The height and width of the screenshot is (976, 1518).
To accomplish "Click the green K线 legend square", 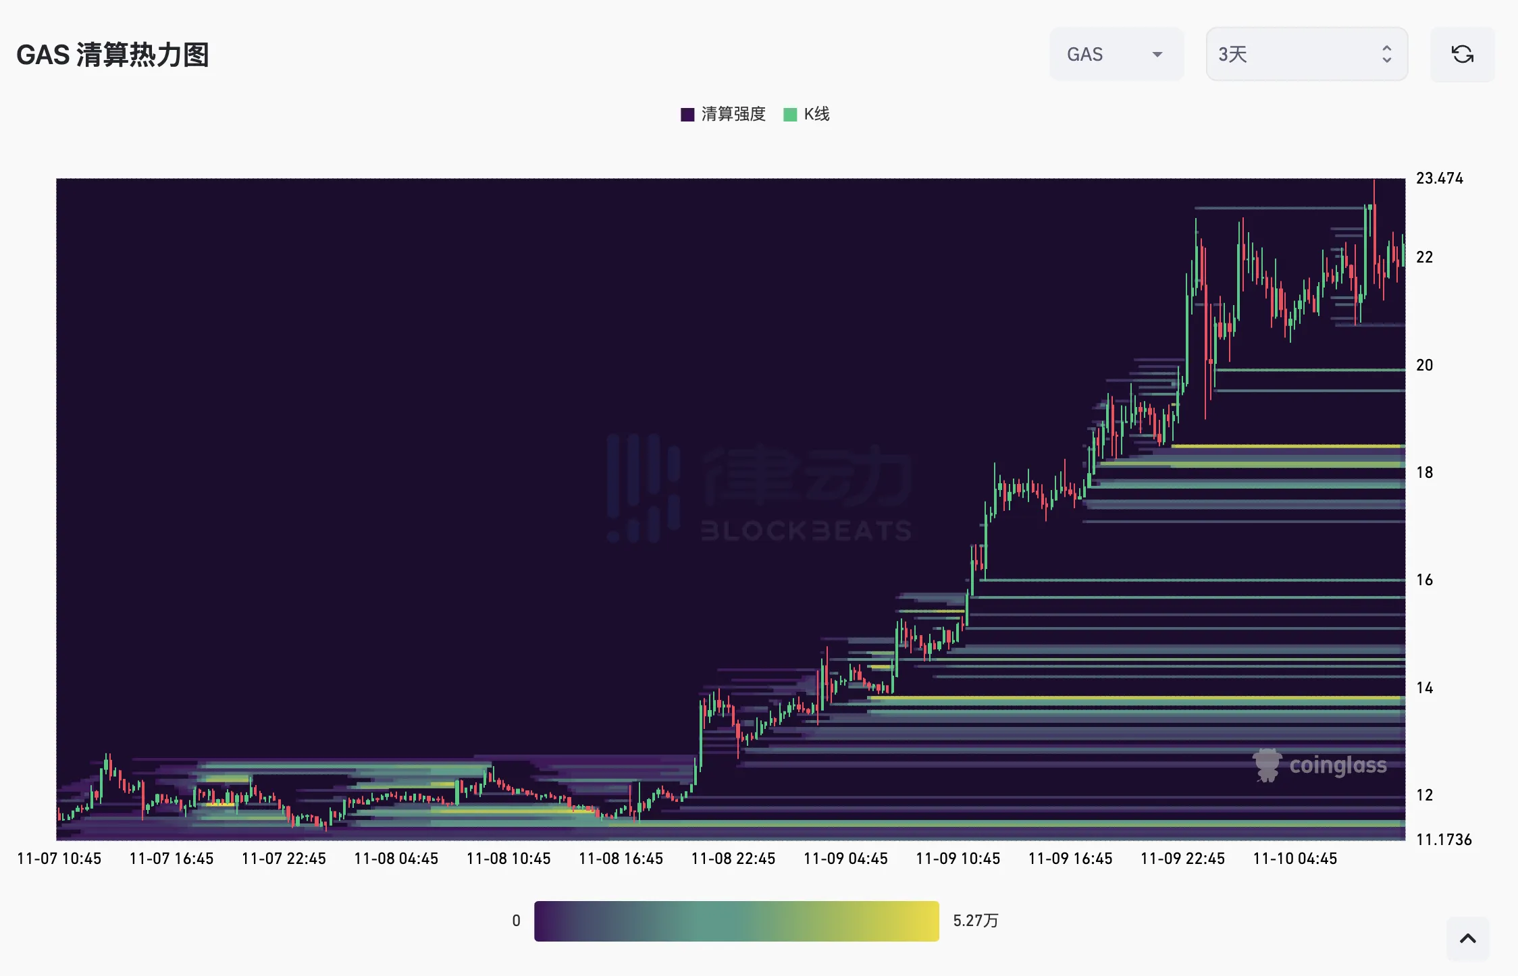I will click(x=789, y=114).
